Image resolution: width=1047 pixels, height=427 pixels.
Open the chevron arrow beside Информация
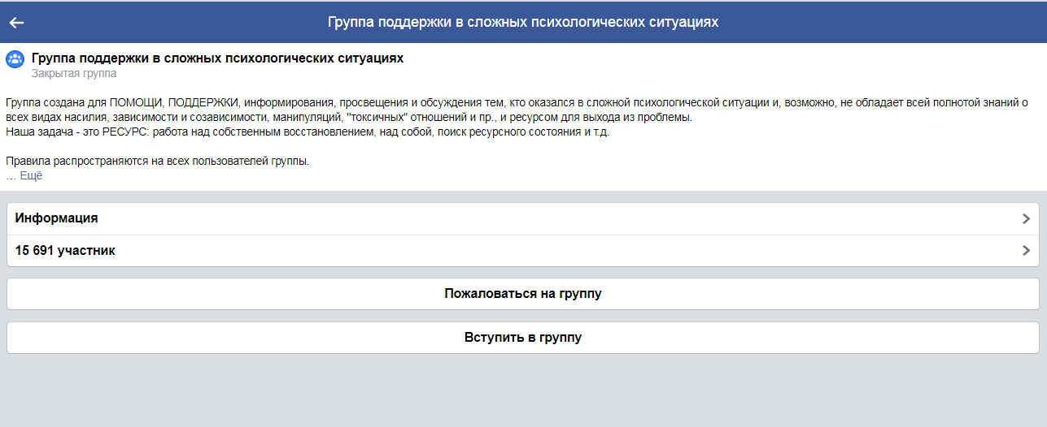1026,218
